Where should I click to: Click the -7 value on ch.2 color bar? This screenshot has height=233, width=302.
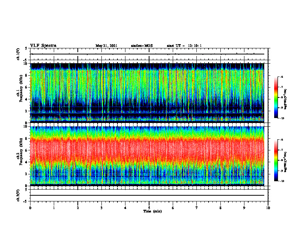coord(281,150)
